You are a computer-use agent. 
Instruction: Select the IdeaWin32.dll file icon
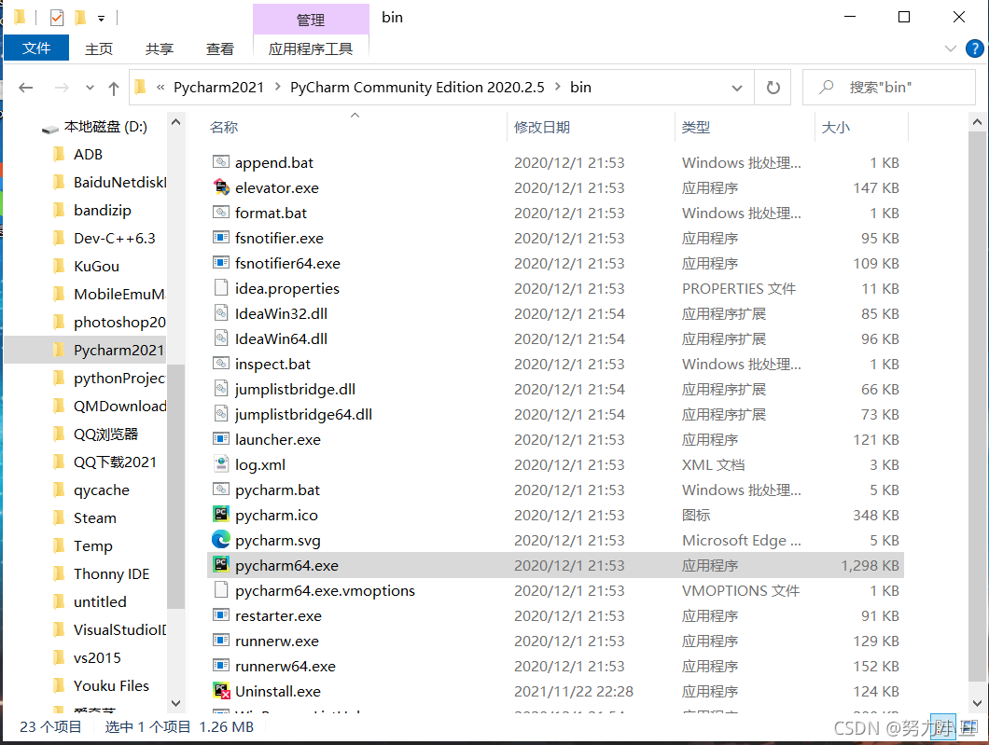[221, 313]
